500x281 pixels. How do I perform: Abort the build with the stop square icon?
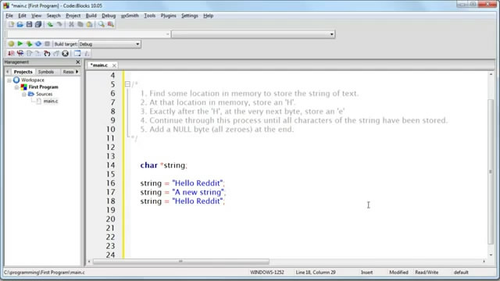(47, 44)
